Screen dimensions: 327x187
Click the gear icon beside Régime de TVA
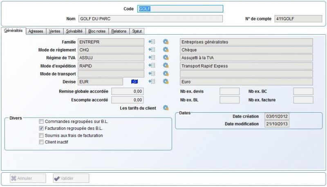[166, 58]
